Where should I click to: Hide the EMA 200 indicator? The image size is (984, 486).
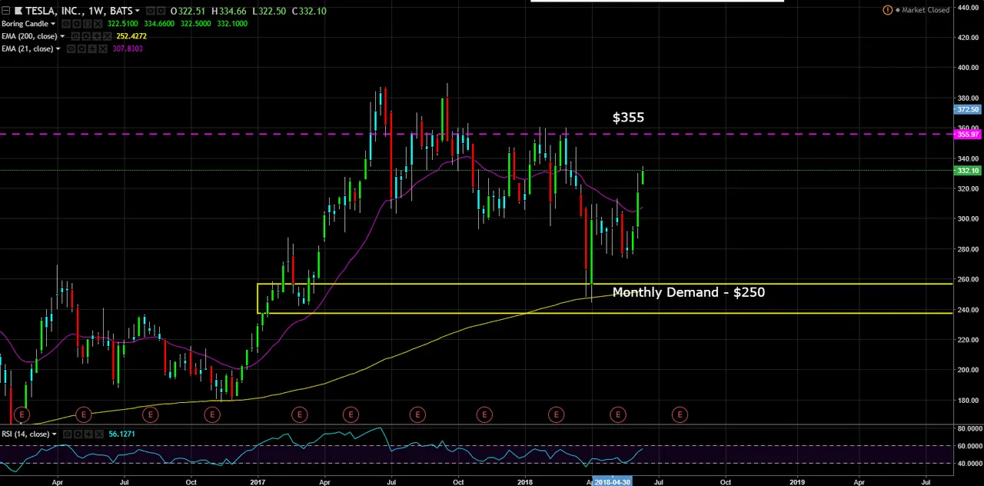75,36
